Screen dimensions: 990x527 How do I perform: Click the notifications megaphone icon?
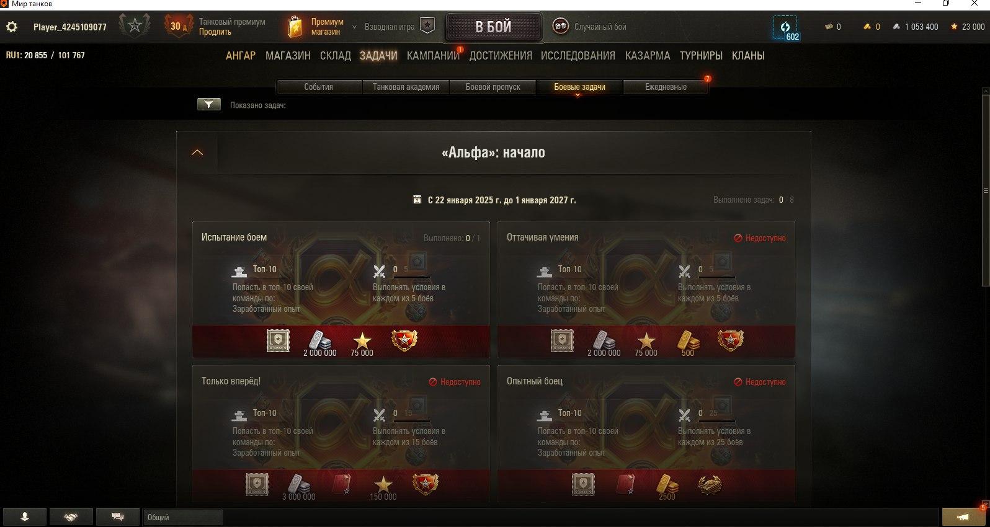pyautogui.click(x=963, y=516)
